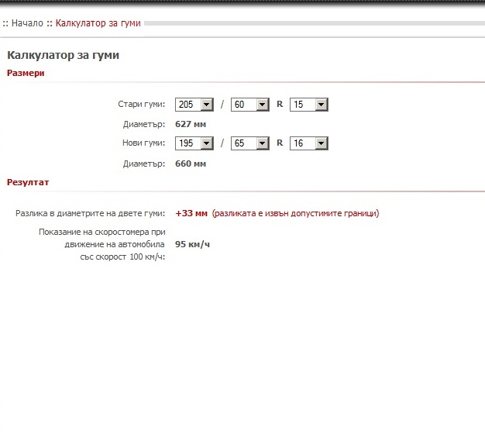485x434 pixels.
Task: Select the new tire diameter value 660 мм
Action: click(191, 164)
